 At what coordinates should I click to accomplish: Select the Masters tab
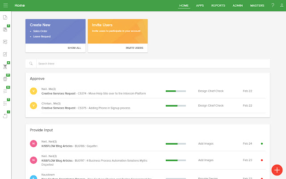point(257,5)
